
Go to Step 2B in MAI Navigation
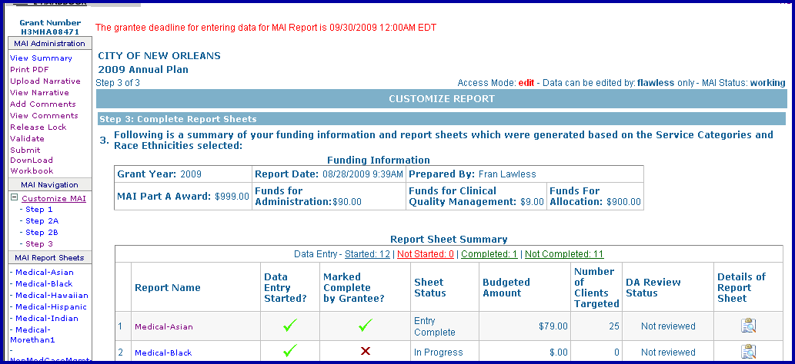(x=42, y=233)
